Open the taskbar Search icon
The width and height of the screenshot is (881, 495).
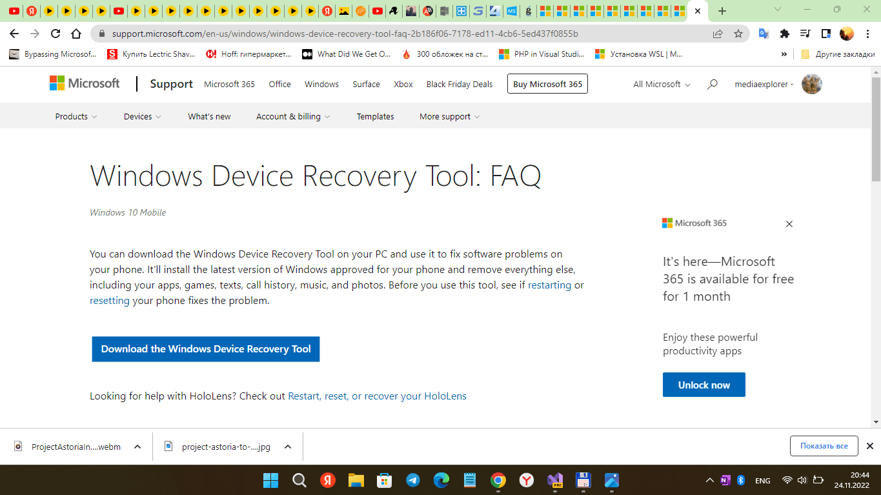299,480
